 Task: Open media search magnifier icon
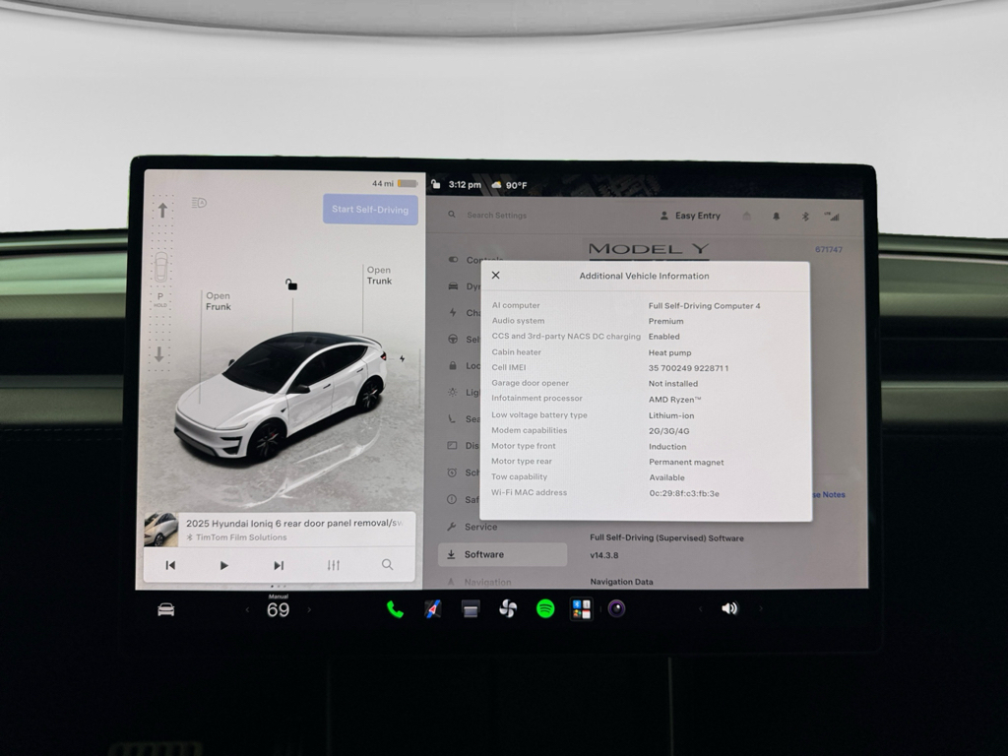point(387,564)
